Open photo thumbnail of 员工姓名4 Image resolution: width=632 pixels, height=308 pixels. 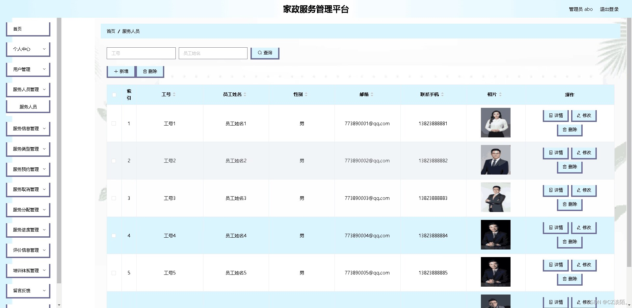pyautogui.click(x=496, y=235)
